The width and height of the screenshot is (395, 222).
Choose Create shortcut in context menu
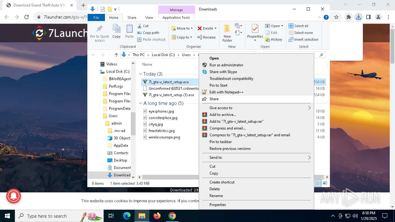click(256, 182)
